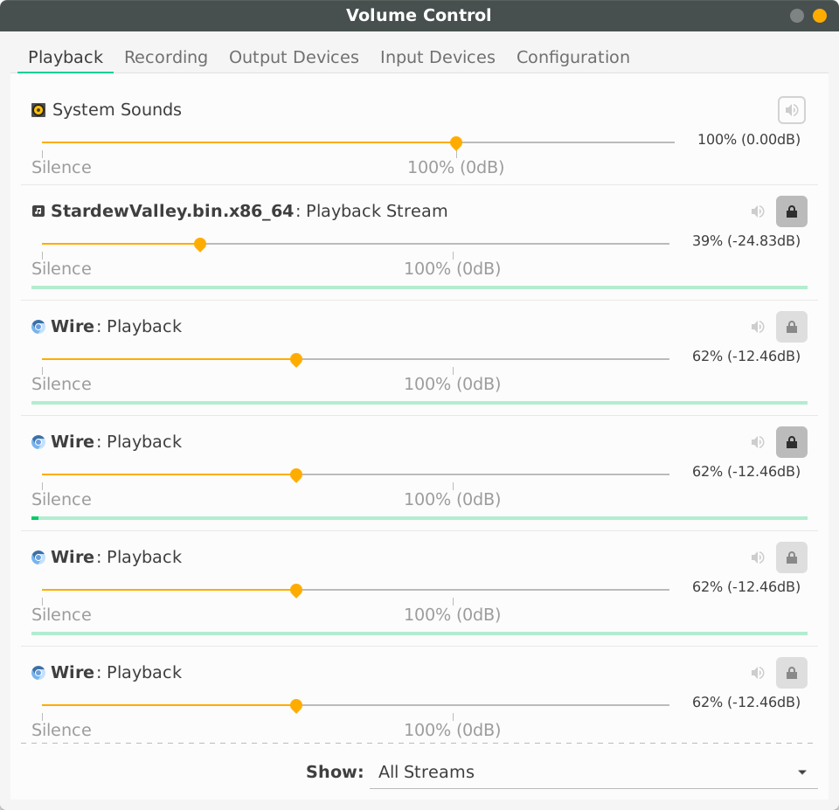
Task: Click the second Wire stream's app icon
Action: 38,441
